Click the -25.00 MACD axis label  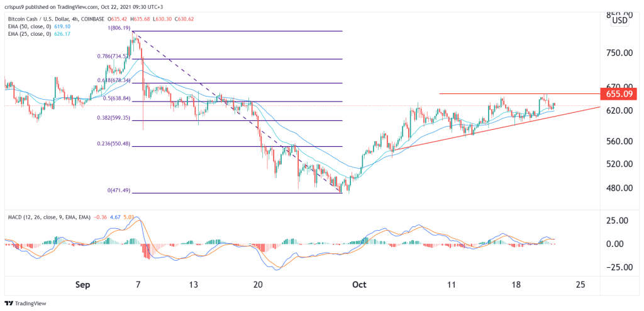pyautogui.click(x=619, y=267)
